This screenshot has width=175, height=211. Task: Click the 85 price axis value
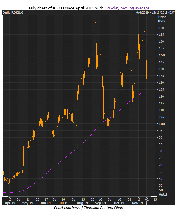click(x=160, y=144)
